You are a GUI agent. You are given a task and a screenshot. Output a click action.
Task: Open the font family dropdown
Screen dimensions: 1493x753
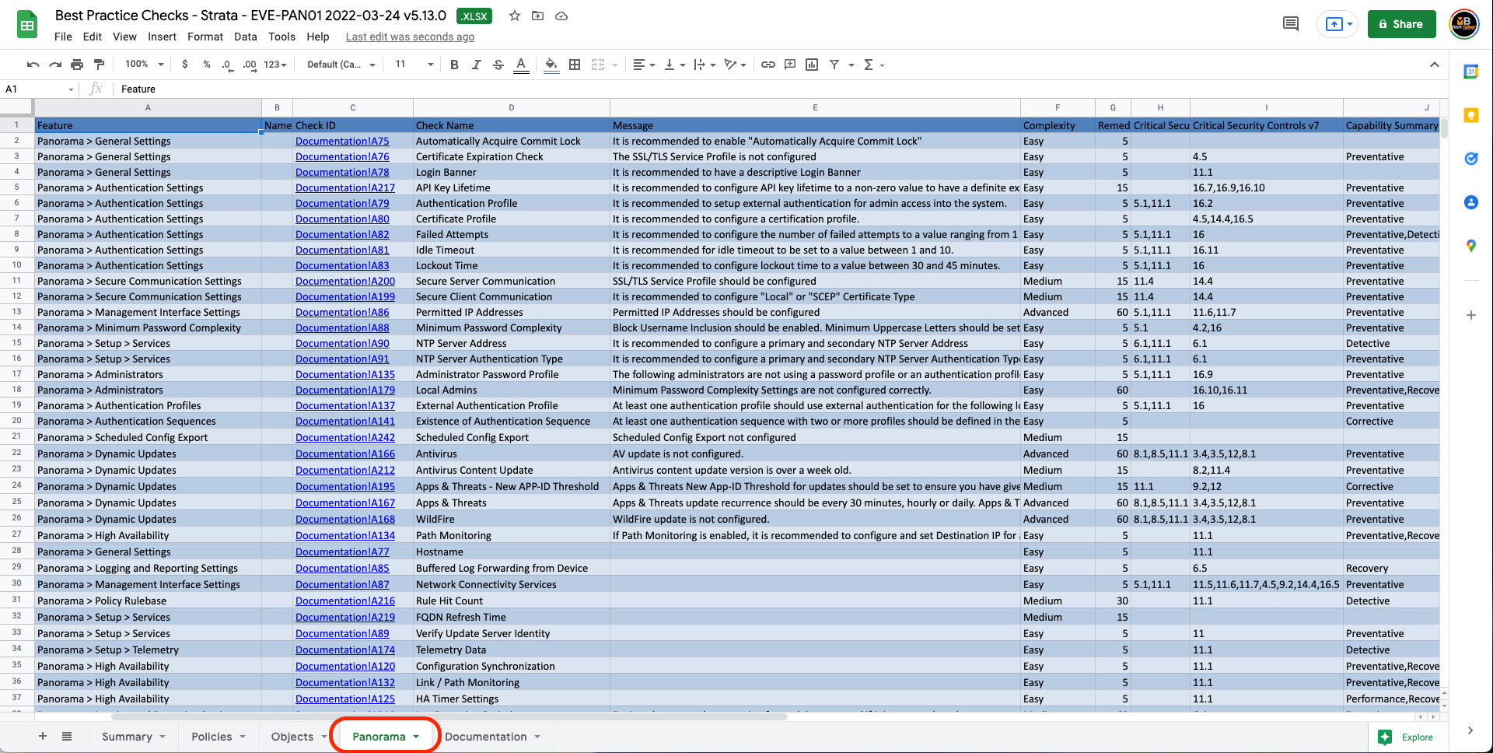click(x=341, y=65)
